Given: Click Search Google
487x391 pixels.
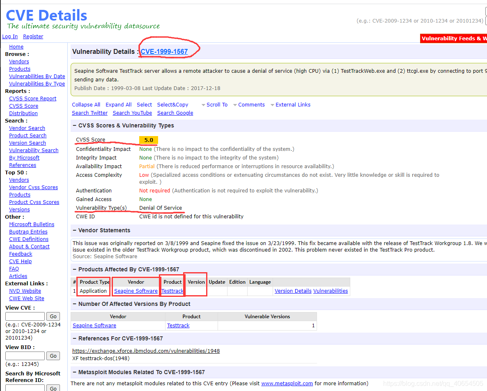Looking at the screenshot, I should [x=175, y=113].
